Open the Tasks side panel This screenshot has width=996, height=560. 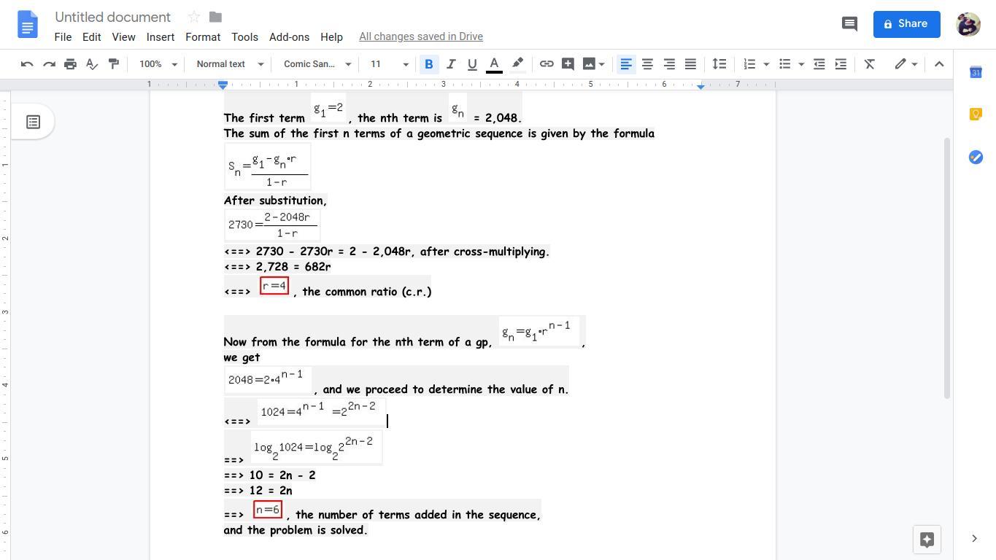(x=976, y=157)
